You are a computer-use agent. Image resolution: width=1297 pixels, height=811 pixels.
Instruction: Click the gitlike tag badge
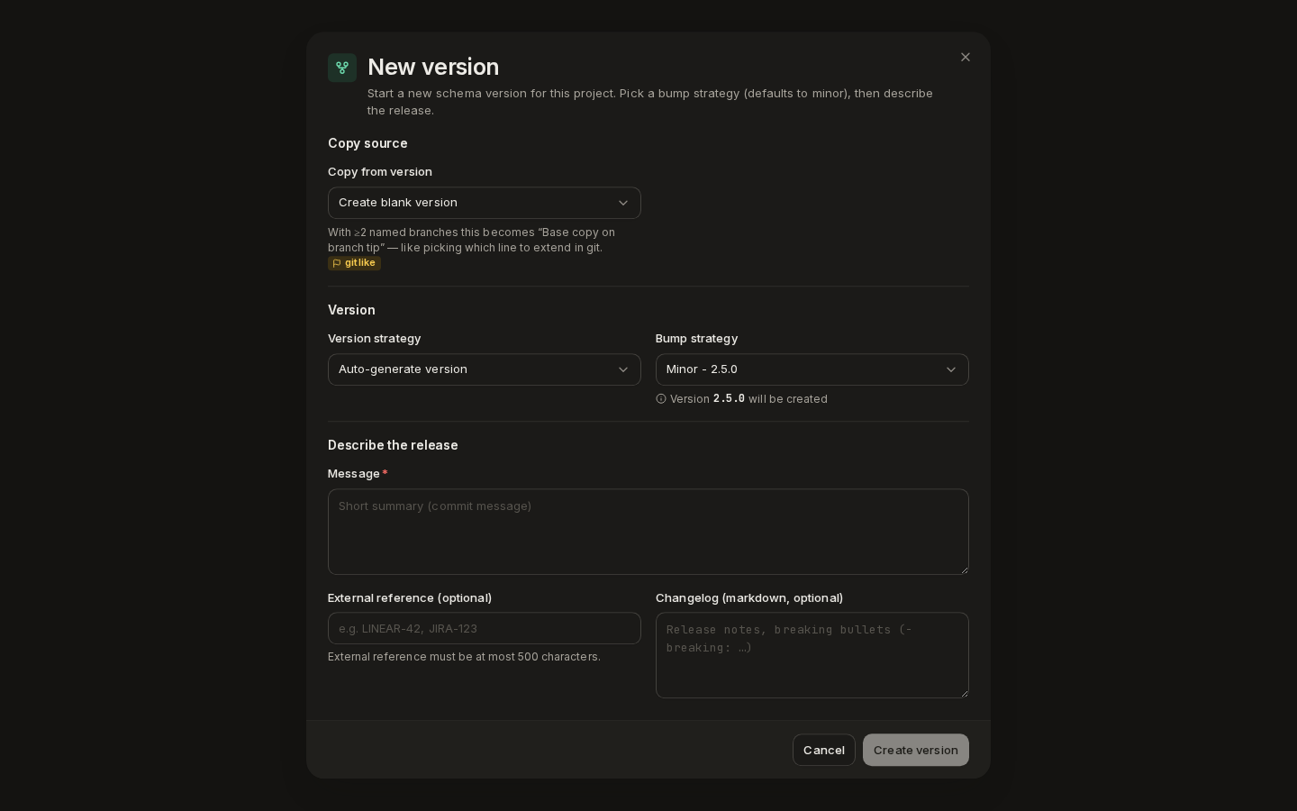[x=354, y=263]
